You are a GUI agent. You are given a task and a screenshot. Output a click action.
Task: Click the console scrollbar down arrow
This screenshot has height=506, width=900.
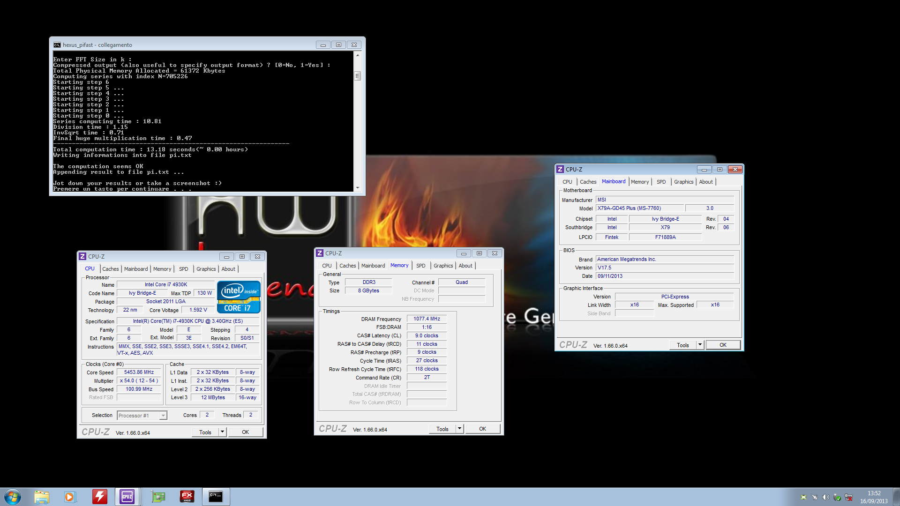tap(358, 187)
